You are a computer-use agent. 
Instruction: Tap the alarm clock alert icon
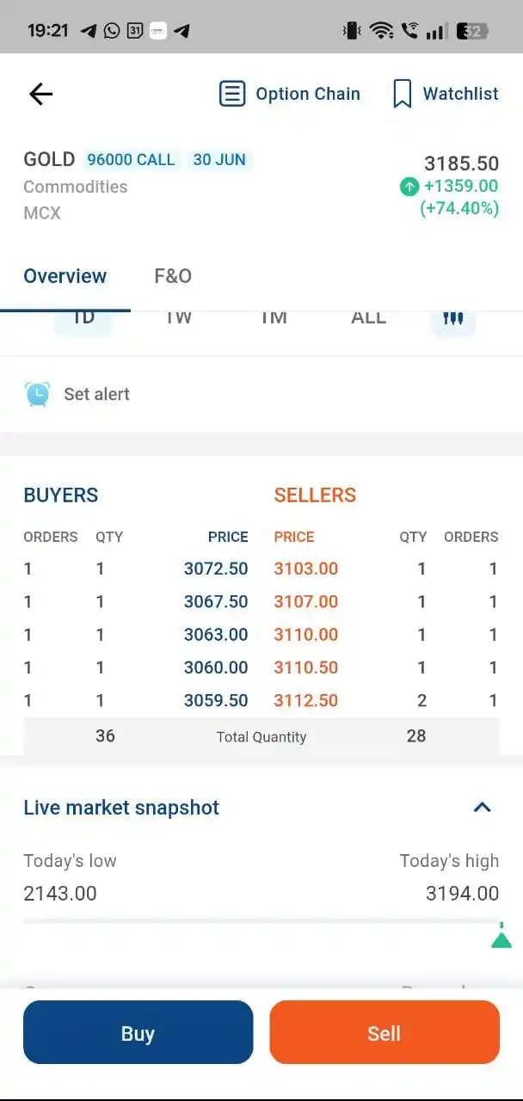coord(38,394)
